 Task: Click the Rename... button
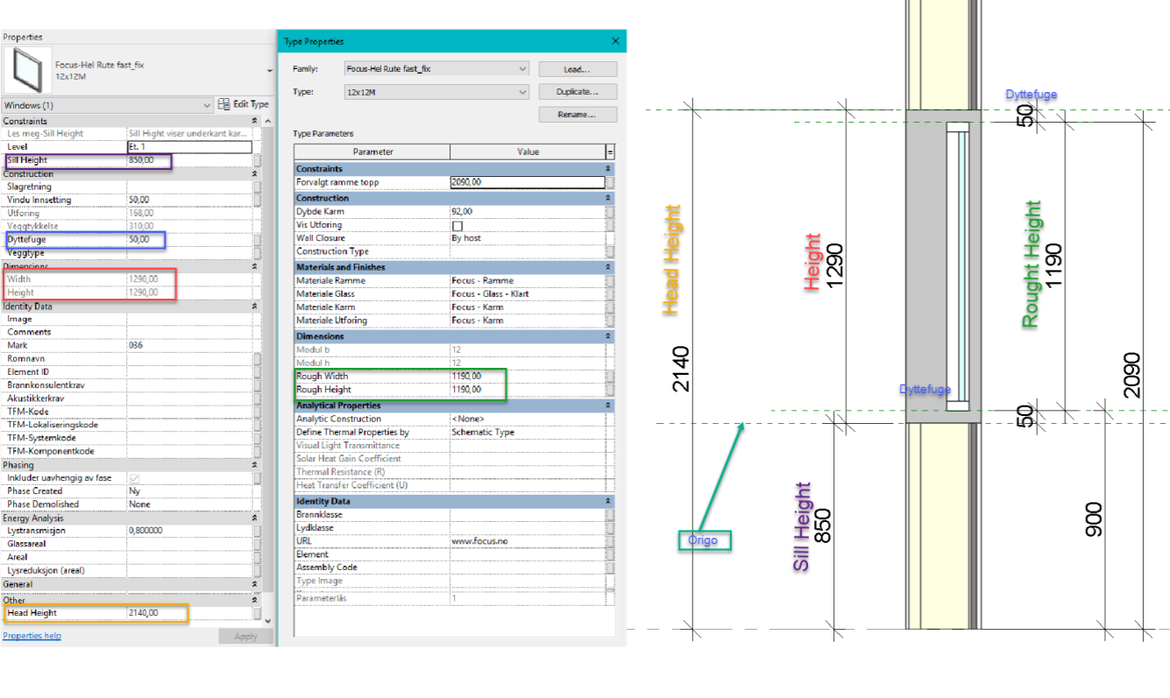tap(578, 115)
